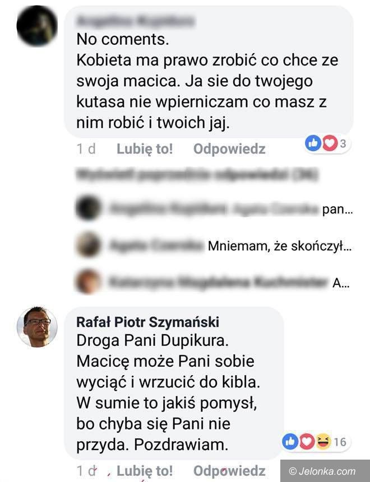Click "Odpowiedz" under the top comment

pyautogui.click(x=229, y=149)
